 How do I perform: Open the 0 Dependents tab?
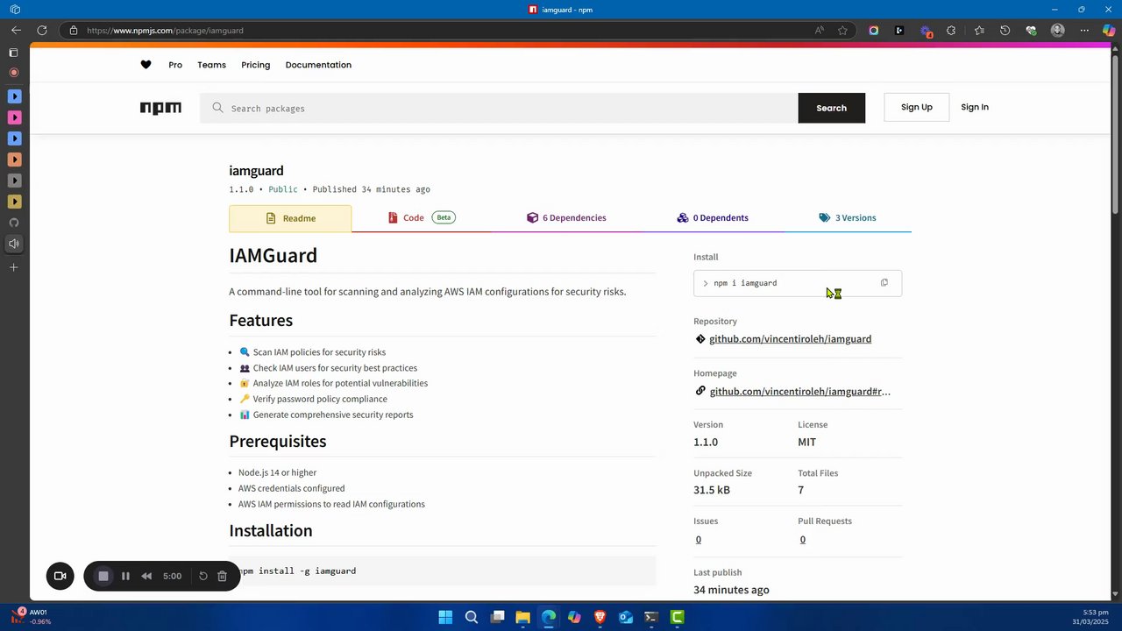[713, 217]
